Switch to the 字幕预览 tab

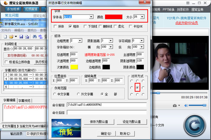coord(24,101)
